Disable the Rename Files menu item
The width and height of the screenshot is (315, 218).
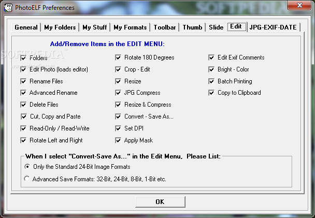point(23,81)
